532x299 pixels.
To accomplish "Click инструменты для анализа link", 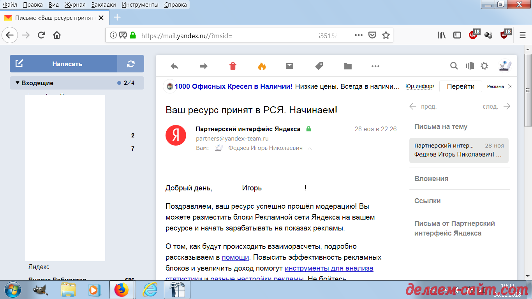I will (329, 268).
